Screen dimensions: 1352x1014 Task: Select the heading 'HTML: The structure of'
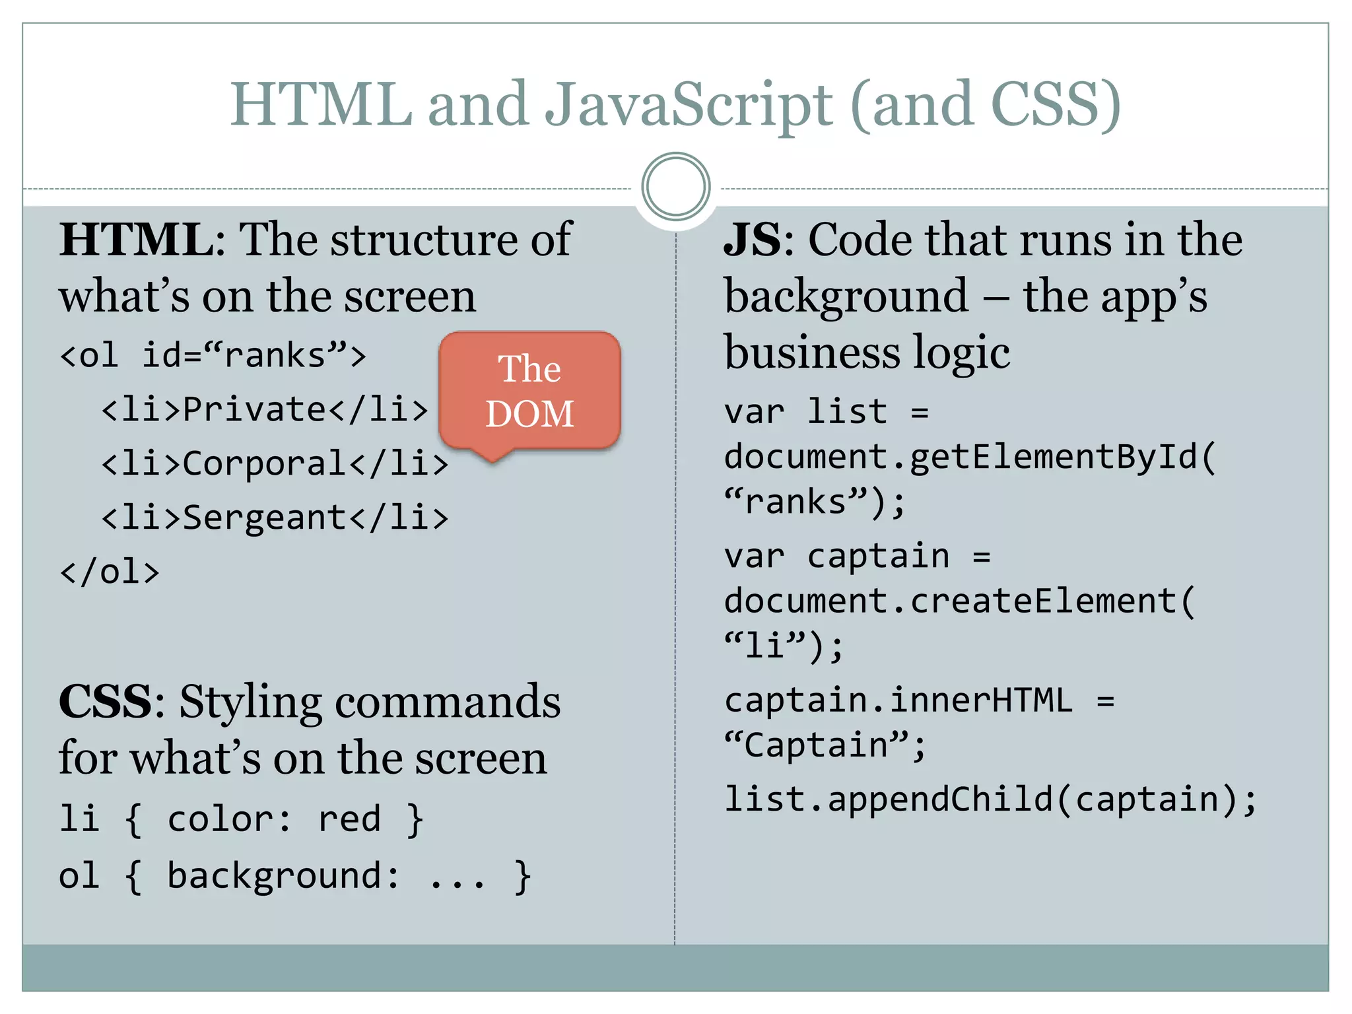316,239
